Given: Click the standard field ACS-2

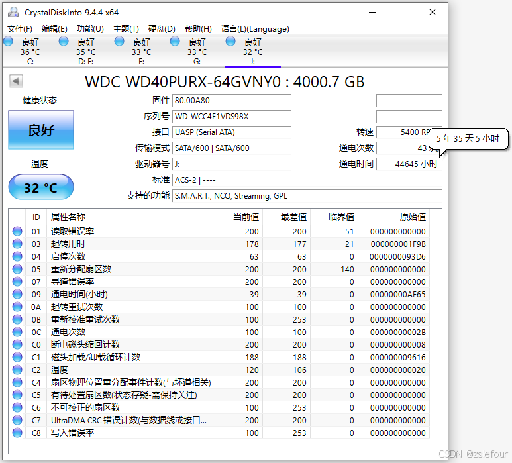Looking at the screenshot, I should pos(307,180).
